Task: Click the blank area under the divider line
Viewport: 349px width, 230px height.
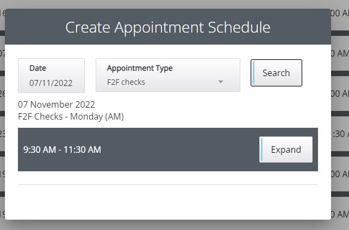Action: pos(167,201)
